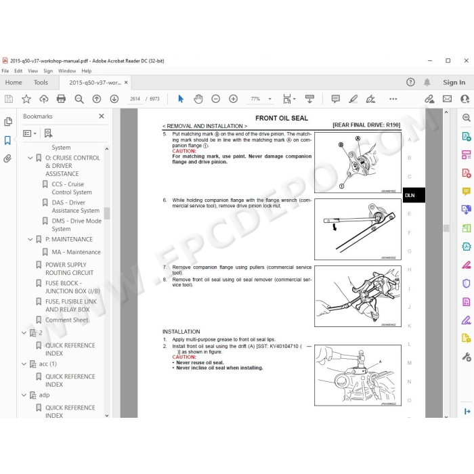Viewport: 474px width, 474px height.
Task: Click the bookmarks panel scrollbar thumb
Action: click(x=107, y=213)
